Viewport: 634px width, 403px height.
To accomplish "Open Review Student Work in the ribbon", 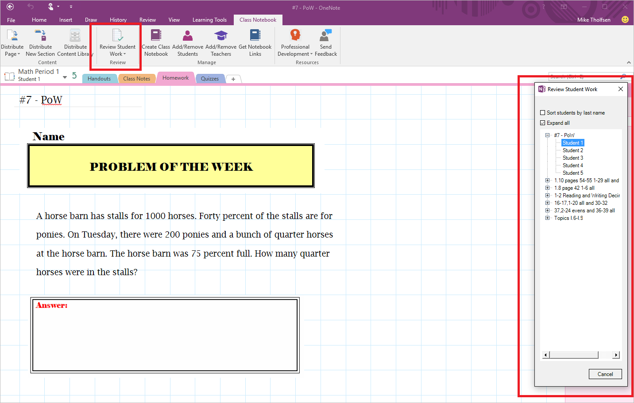I will click(117, 43).
